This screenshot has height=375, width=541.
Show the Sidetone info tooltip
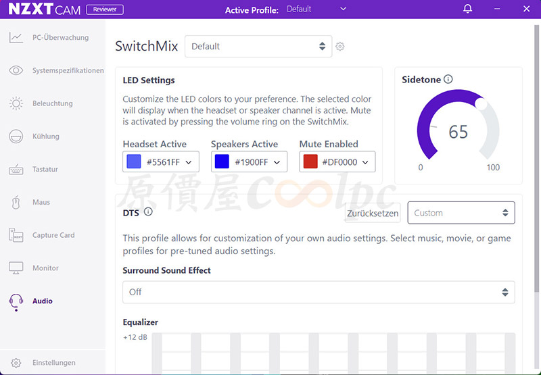pos(448,79)
